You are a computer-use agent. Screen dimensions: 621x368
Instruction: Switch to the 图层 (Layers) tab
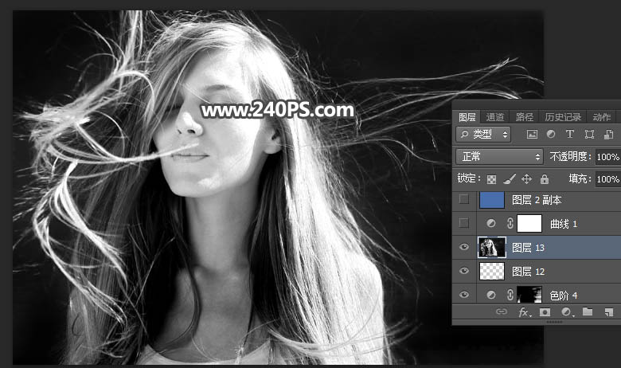click(x=467, y=117)
